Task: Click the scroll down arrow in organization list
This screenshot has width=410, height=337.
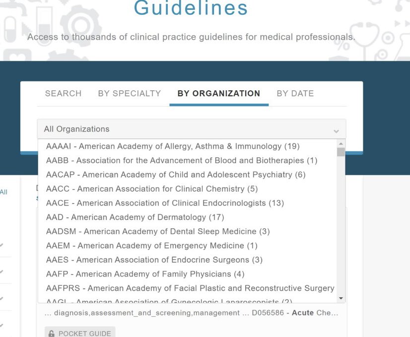Action: (341, 298)
